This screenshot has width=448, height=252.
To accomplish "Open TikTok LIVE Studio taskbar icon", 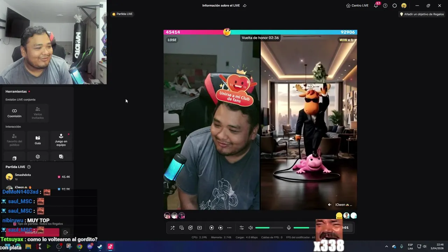I will 110,246.
